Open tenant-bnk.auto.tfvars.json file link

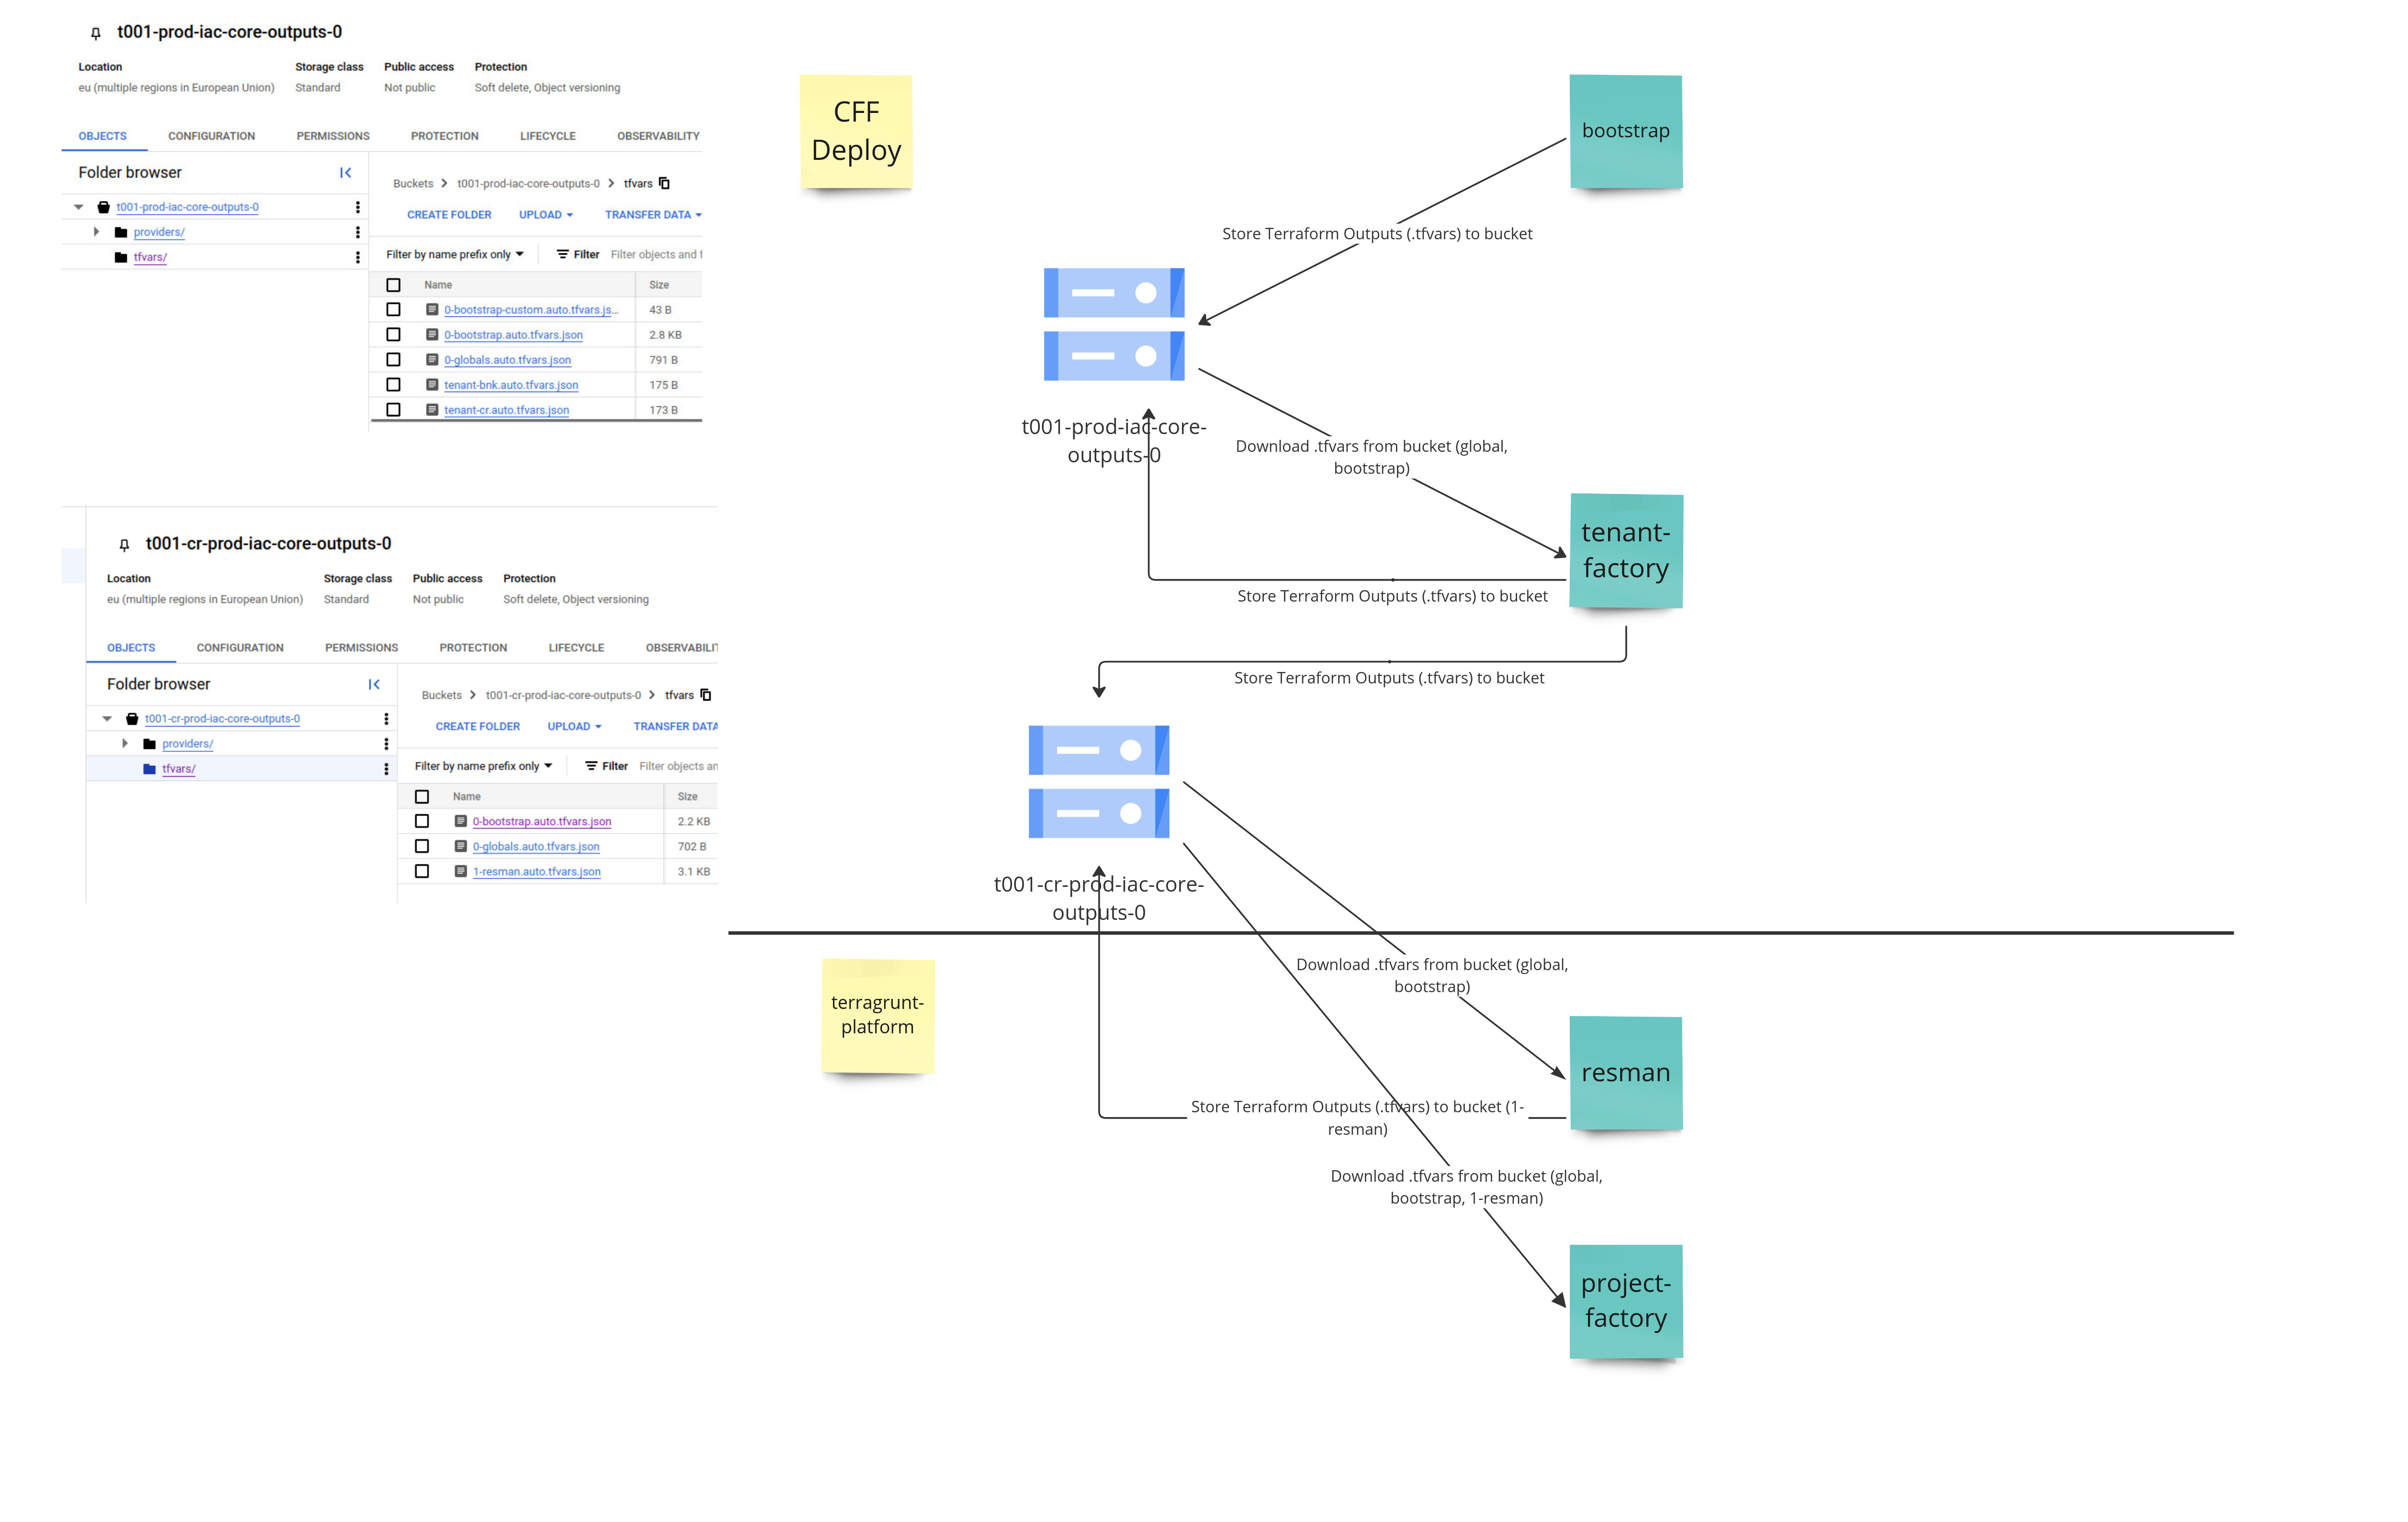511,385
